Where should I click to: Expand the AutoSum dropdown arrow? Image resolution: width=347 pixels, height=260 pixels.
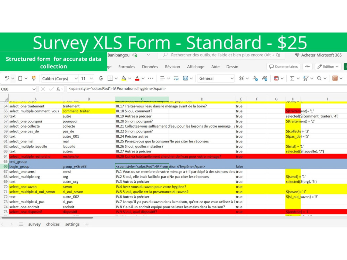(298, 78)
